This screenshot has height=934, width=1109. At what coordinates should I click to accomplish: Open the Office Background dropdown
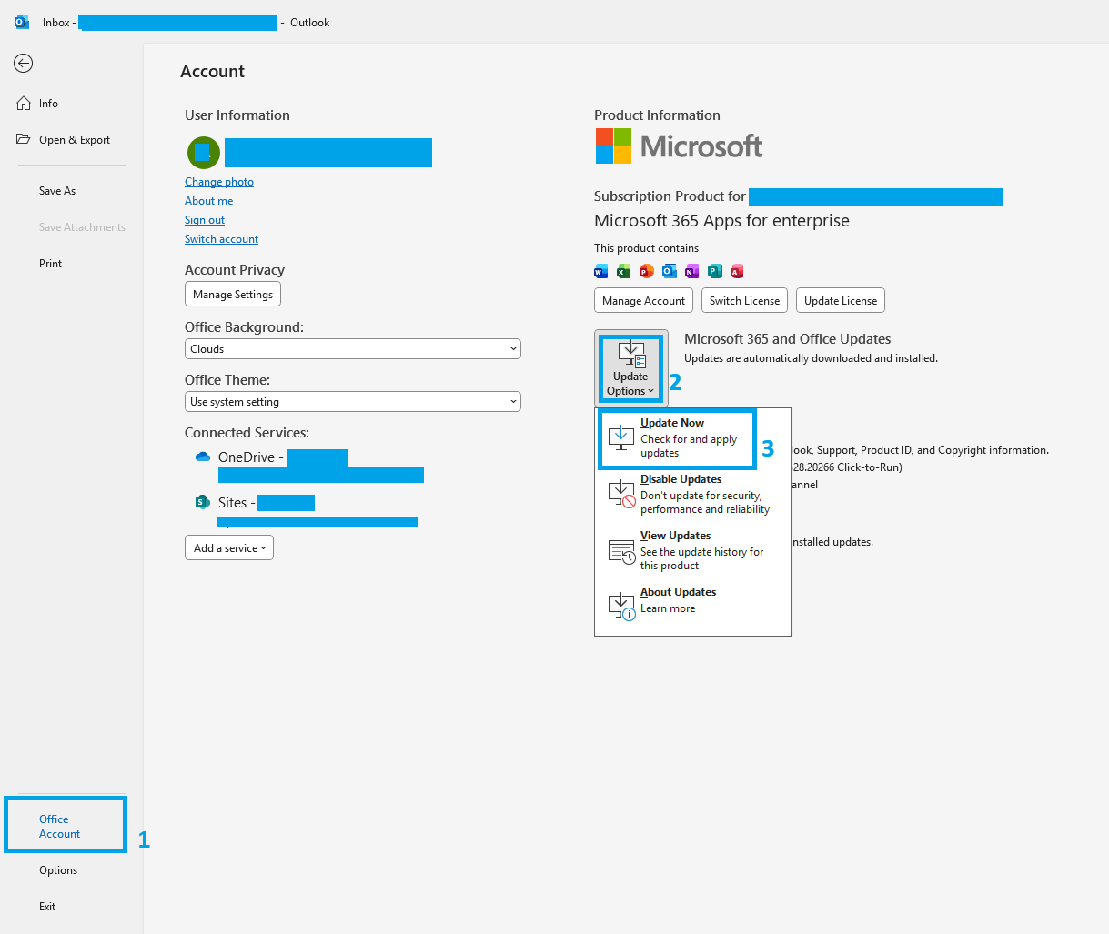(353, 349)
